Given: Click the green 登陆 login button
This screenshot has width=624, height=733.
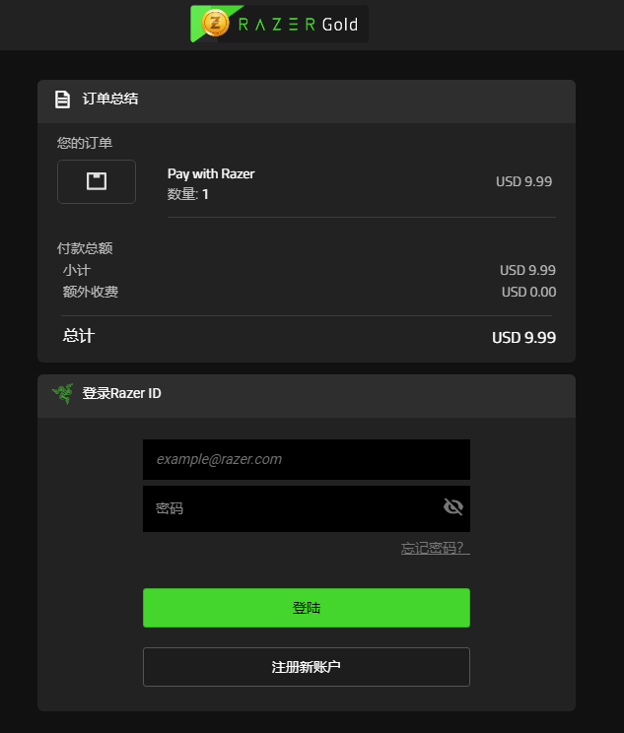Looking at the screenshot, I should [x=307, y=608].
